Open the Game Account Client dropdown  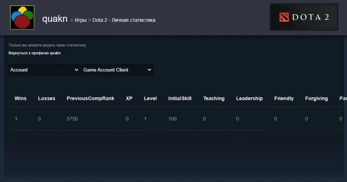click(117, 70)
